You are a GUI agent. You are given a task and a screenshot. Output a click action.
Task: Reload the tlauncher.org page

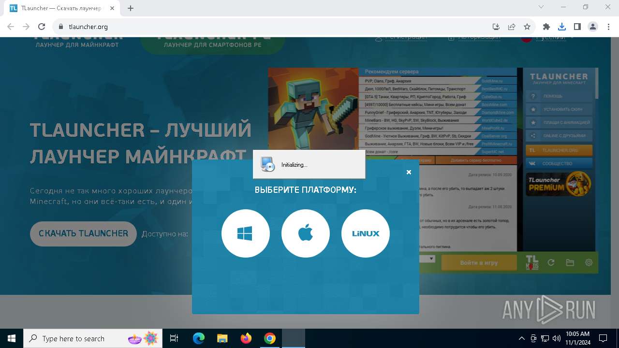42,27
